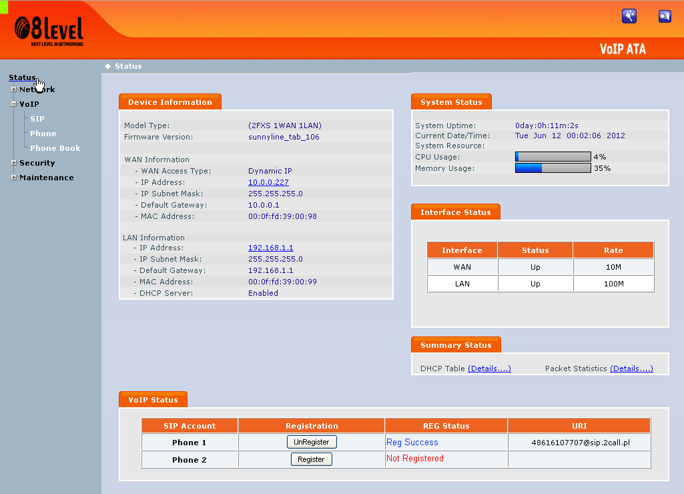
Task: Click the logout door icon
Action: click(665, 17)
